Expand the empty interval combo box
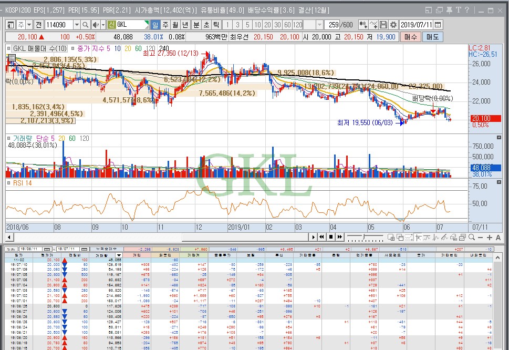 [319, 25]
